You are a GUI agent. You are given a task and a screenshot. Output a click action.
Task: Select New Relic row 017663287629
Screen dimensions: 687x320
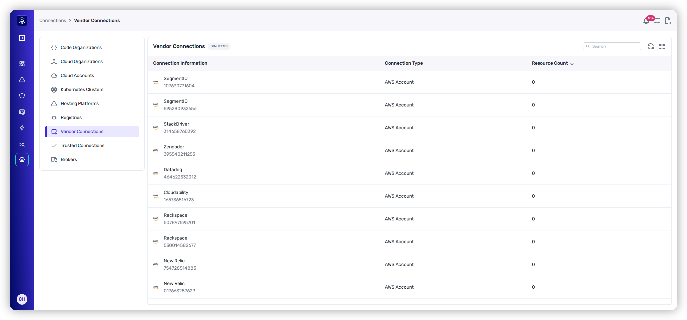pos(409,287)
